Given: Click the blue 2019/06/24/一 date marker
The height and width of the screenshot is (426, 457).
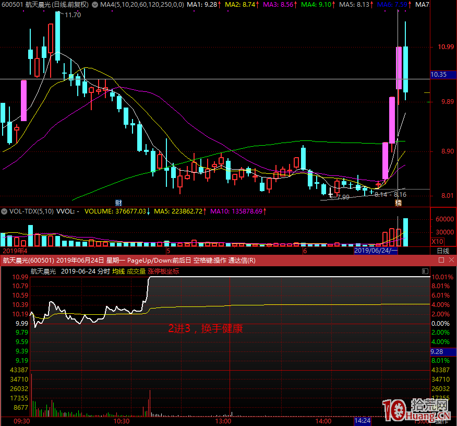Looking at the screenshot, I should pyautogui.click(x=376, y=251).
